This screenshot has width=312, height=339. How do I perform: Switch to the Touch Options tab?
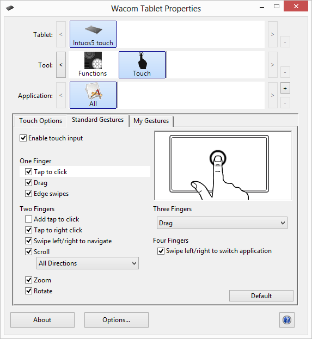[40, 121]
